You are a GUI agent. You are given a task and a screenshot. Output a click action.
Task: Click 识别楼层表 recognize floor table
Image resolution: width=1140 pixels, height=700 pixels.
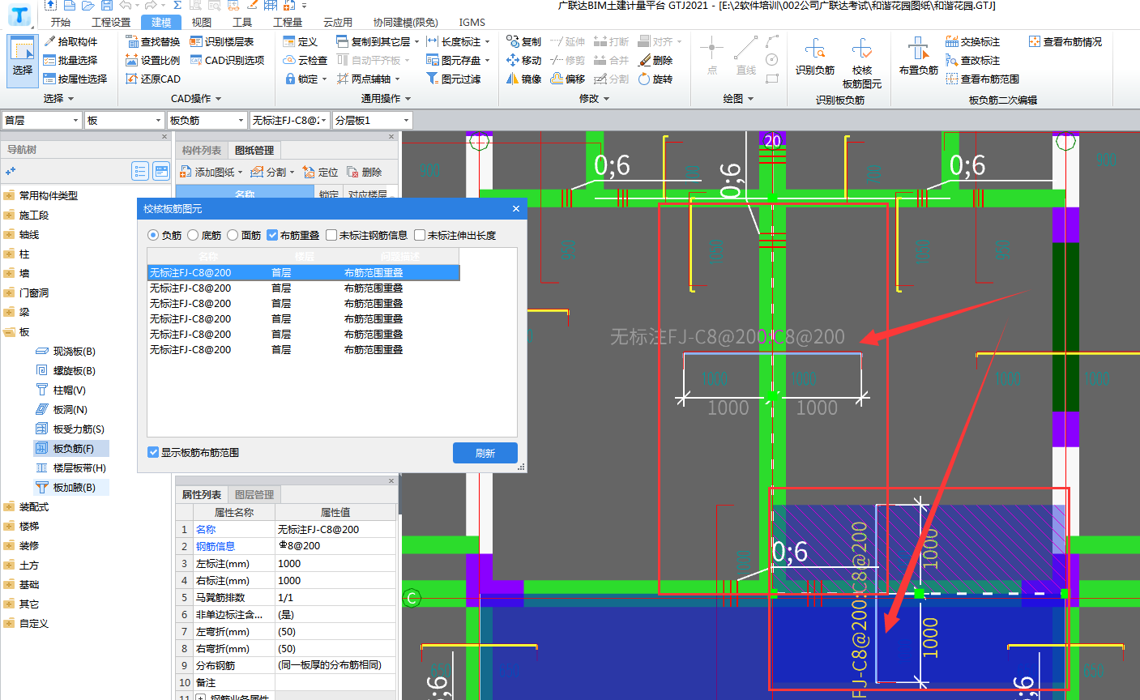(222, 41)
